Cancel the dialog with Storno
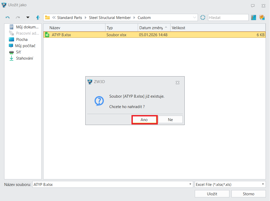 (248, 194)
